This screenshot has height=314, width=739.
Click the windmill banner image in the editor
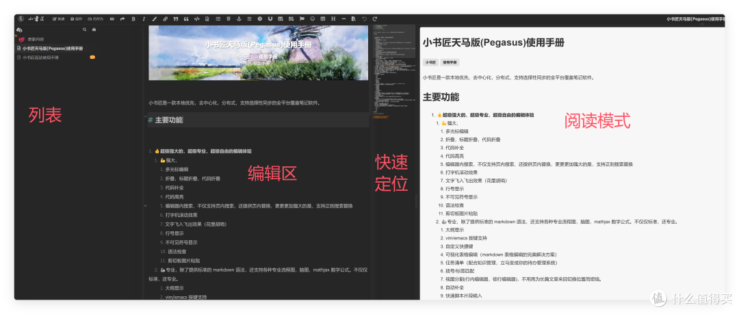[x=258, y=53]
